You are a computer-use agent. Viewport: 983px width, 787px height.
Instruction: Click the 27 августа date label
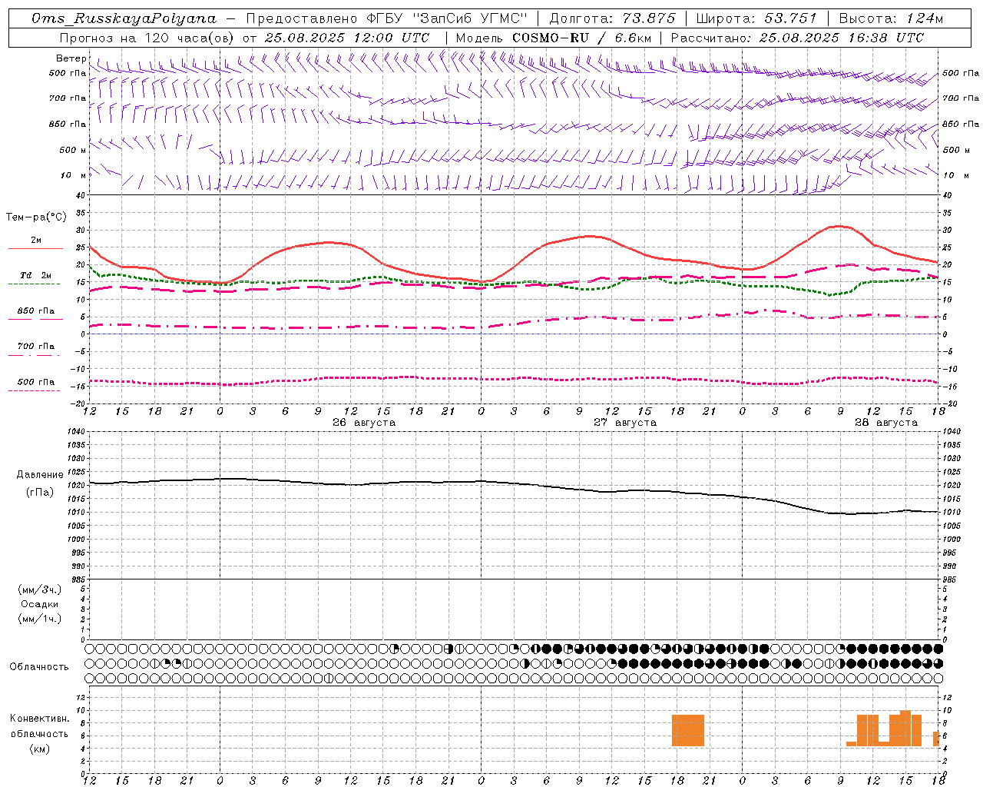click(x=625, y=423)
